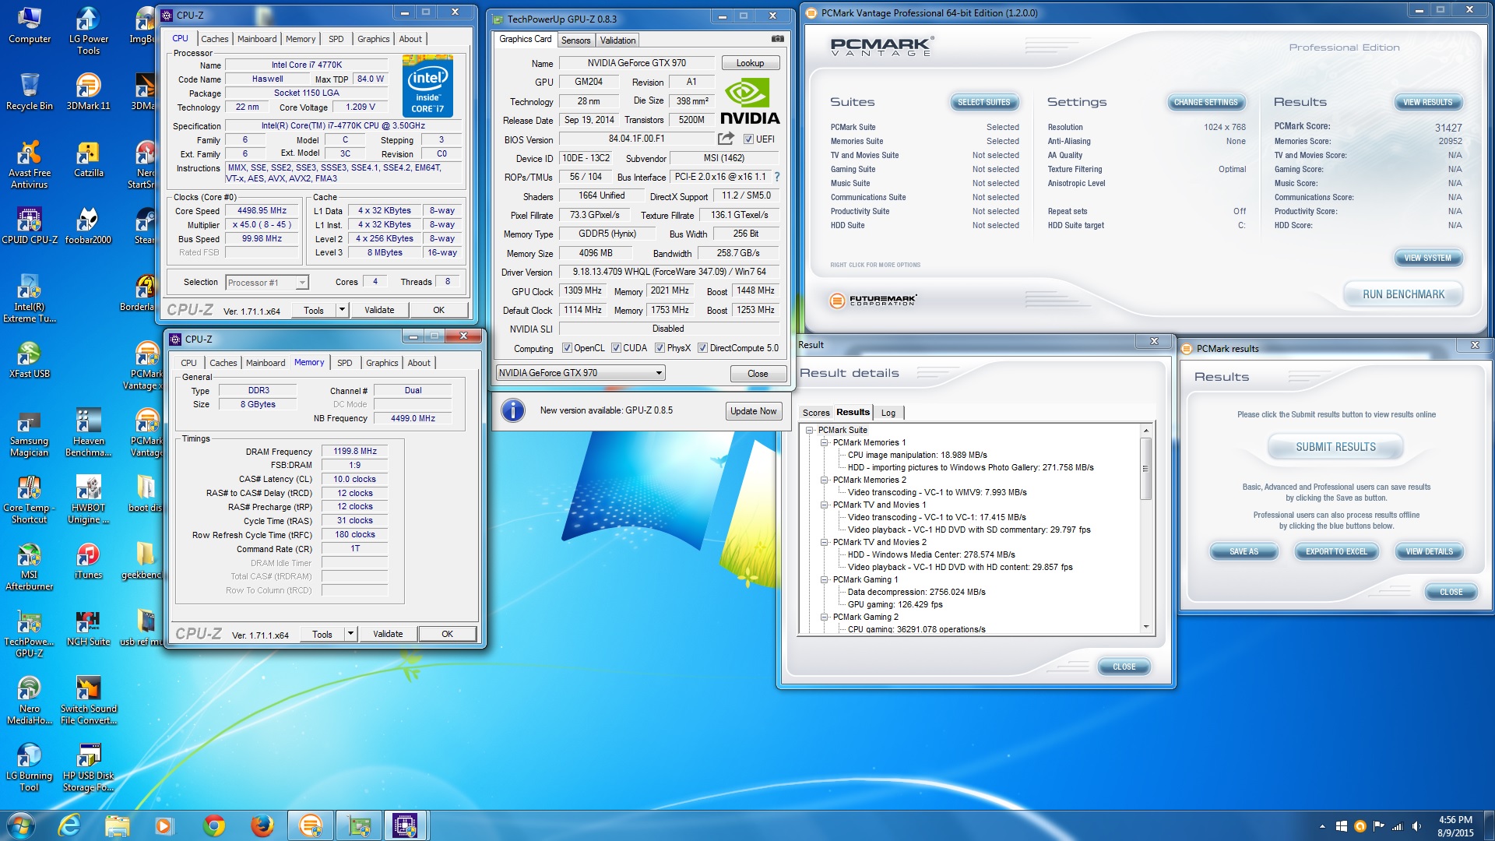
Task: Open Tools dropdown arrow in Memory CPU-Z window
Action: (350, 634)
